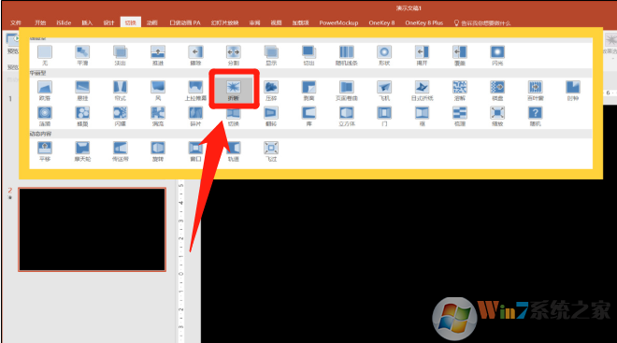The image size is (617, 343).
Task: Select the 棋盘 (Checkerboard) transition
Action: click(497, 91)
